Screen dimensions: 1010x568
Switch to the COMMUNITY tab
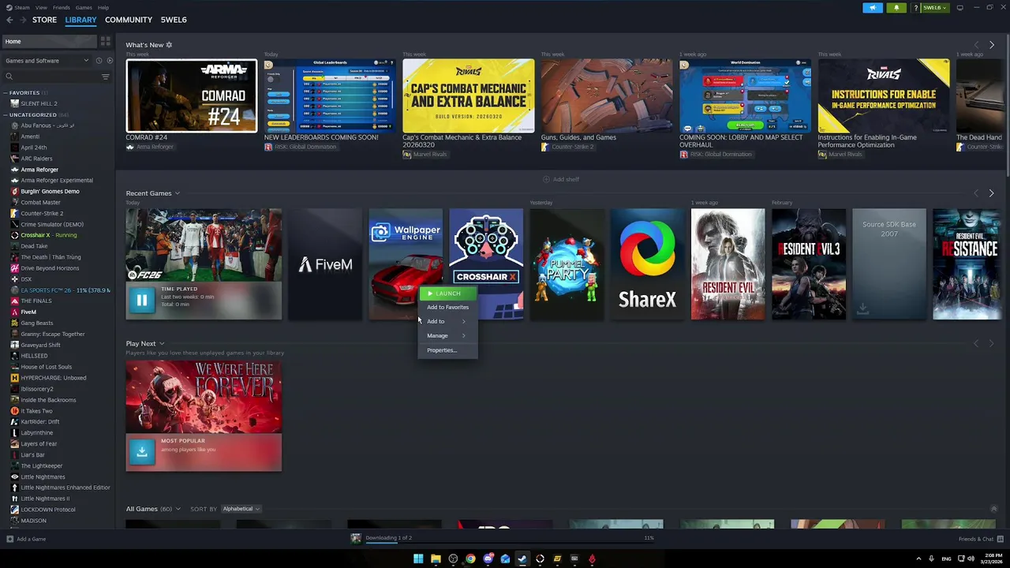pos(128,20)
